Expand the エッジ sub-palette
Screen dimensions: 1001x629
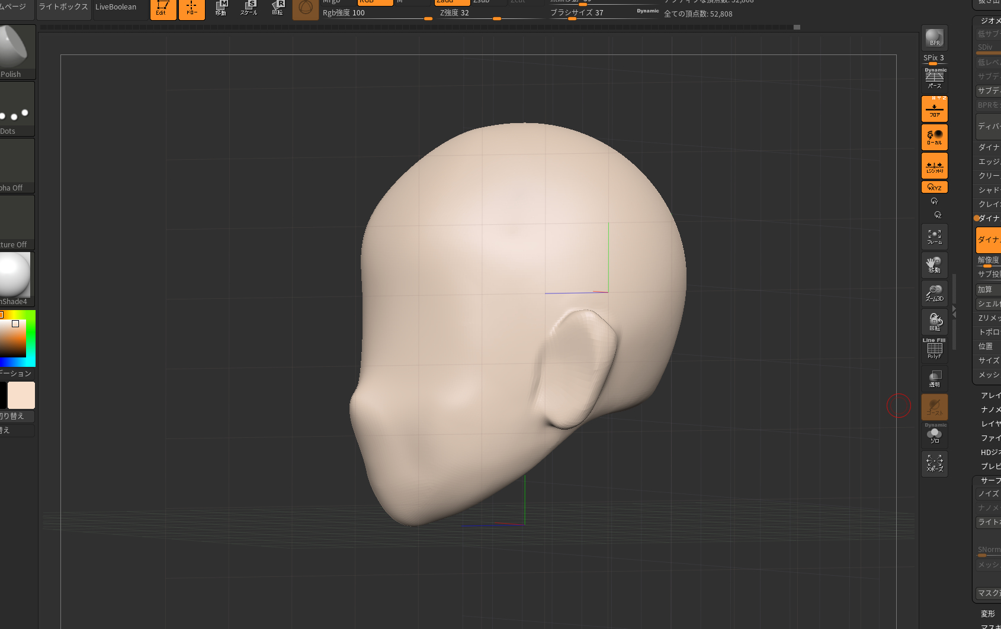pos(989,162)
